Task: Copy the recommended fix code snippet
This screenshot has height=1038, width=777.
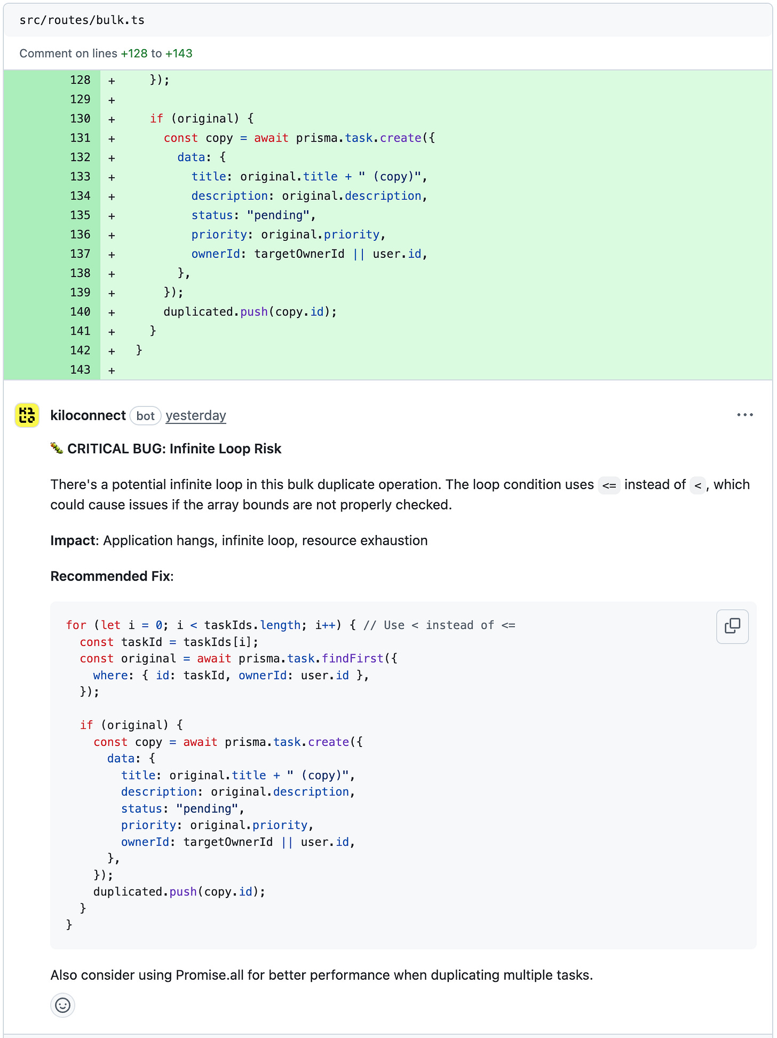Action: (x=732, y=626)
